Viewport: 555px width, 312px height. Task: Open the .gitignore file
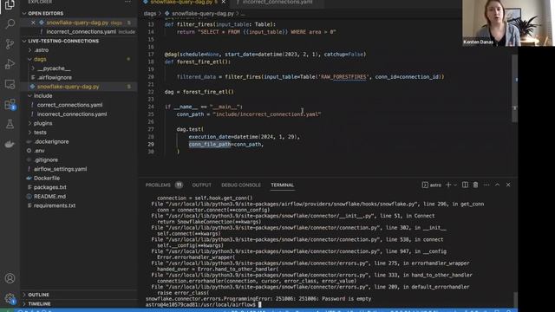(46, 159)
